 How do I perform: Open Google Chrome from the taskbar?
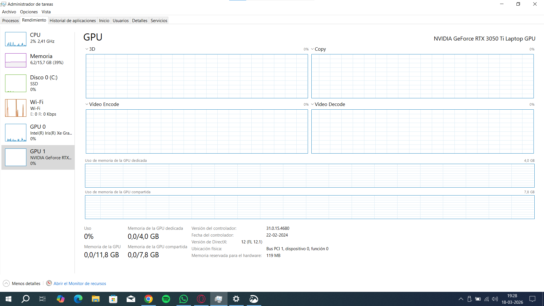pyautogui.click(x=148, y=299)
